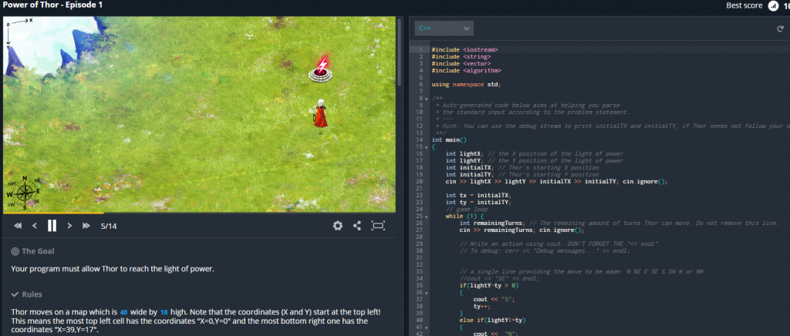
Task: Fold the comment block at line 8
Action: 427,98
